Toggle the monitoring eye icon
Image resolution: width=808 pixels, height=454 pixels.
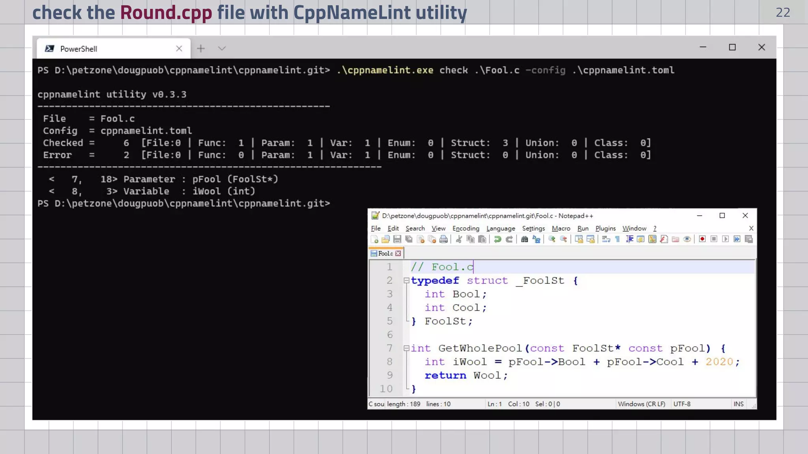[x=687, y=239]
